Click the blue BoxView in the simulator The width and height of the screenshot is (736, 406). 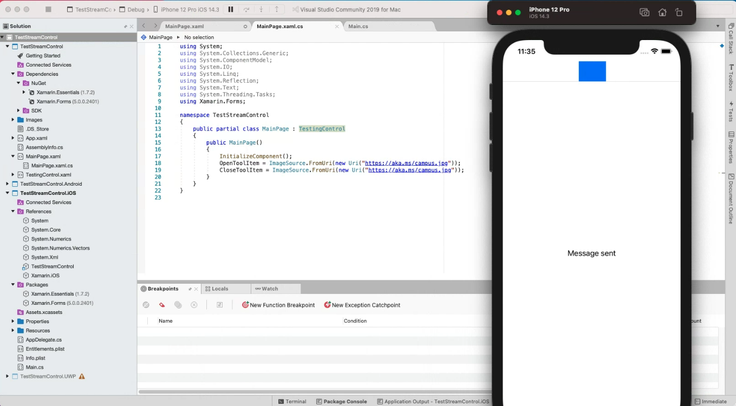coord(592,71)
